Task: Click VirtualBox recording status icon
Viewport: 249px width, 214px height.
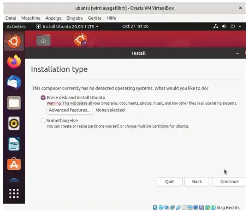Action: [196, 207]
